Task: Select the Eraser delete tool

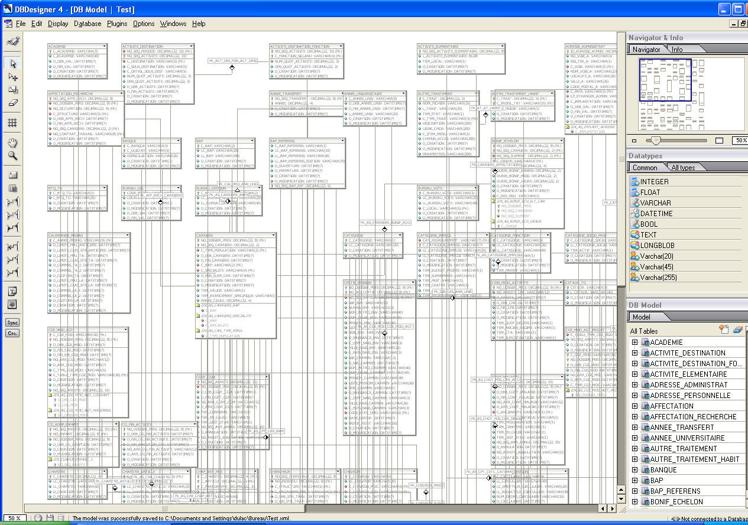Action: tap(12, 103)
